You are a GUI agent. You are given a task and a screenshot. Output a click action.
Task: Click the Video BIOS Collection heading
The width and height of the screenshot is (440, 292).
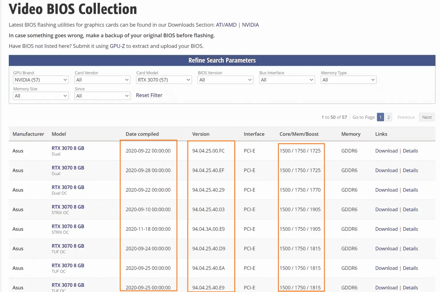click(73, 9)
